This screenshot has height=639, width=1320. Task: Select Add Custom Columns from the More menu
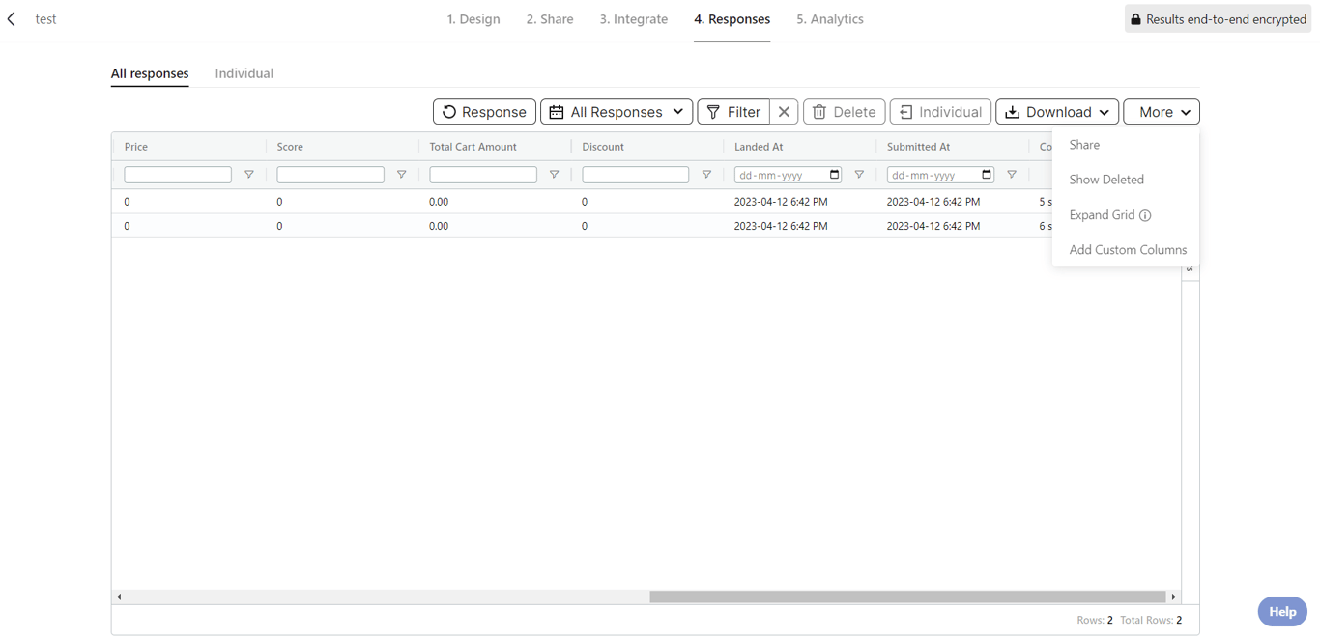[x=1126, y=249]
